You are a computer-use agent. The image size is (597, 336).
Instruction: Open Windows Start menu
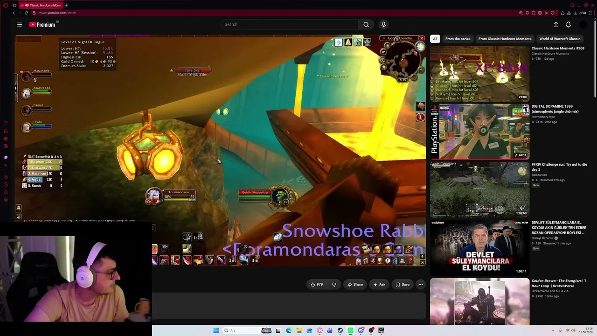tap(216, 330)
